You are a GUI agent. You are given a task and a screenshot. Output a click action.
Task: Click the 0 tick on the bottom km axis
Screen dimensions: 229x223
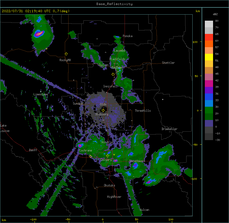103,220
